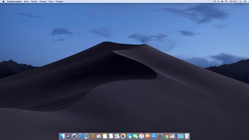Open the Wi-Fi status menu
249x140 pixels.
point(215,2)
